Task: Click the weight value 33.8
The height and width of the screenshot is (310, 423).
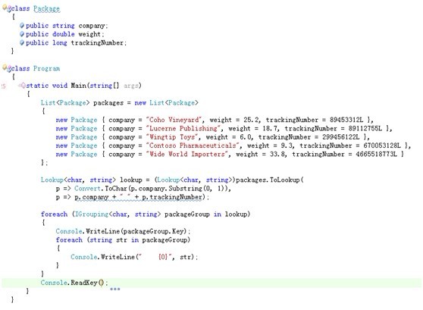Action: [x=277, y=154]
